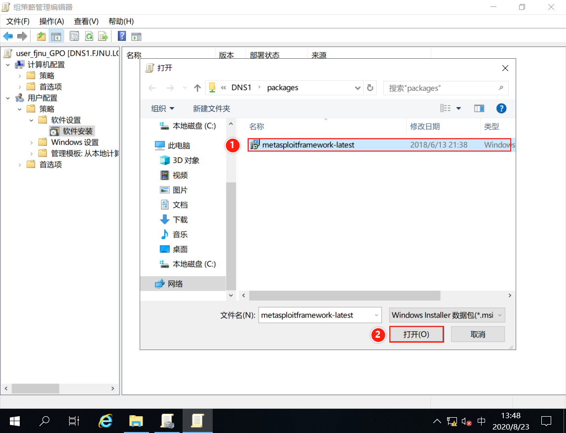566x433 pixels.
Task: Toggle the preview pane button
Action: tap(479, 108)
